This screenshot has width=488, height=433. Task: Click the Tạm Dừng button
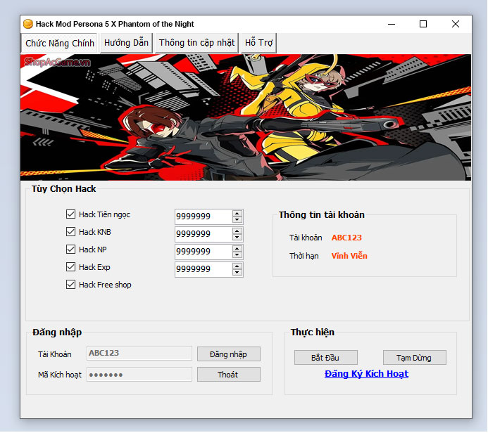[414, 358]
